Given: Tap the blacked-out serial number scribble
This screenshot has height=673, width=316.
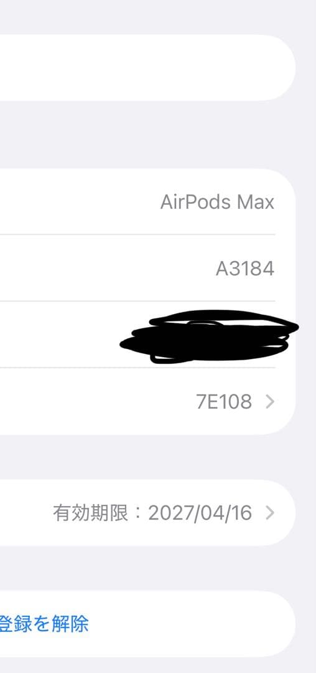Looking at the screenshot, I should [210, 336].
